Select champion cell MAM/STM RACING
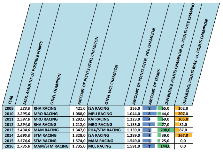Viewport: 223px width, 152px height. [x=51, y=146]
